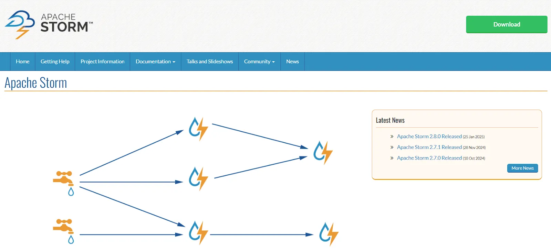Open Apache Storm 2.8.0 Released link
This screenshot has height=251, width=551.
(x=429, y=137)
